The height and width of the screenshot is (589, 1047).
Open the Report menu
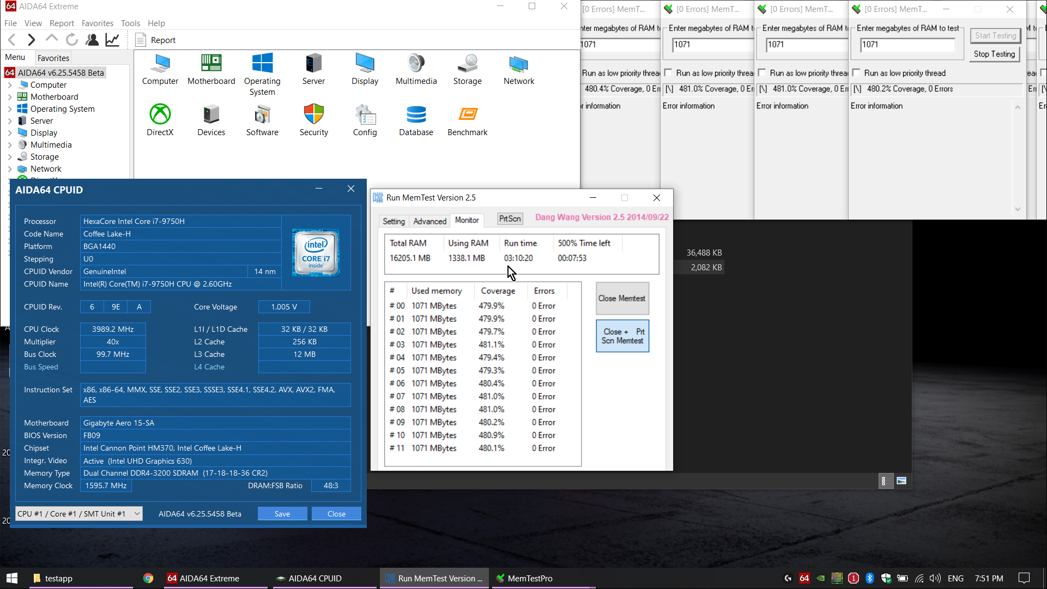tap(62, 23)
